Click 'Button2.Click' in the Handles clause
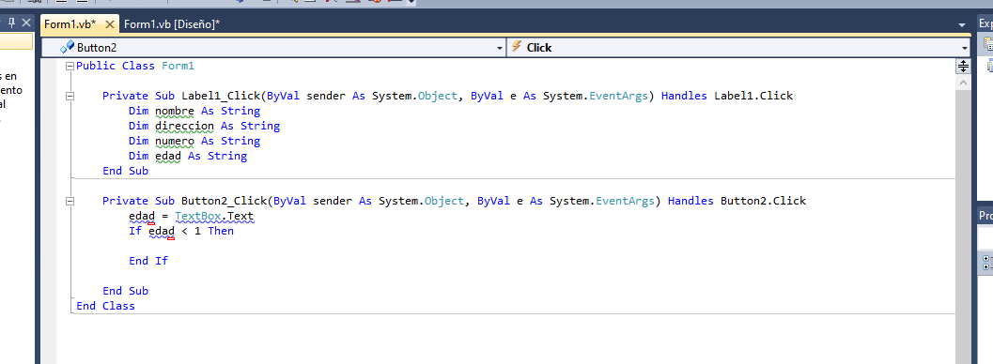993x364 pixels. click(x=763, y=201)
